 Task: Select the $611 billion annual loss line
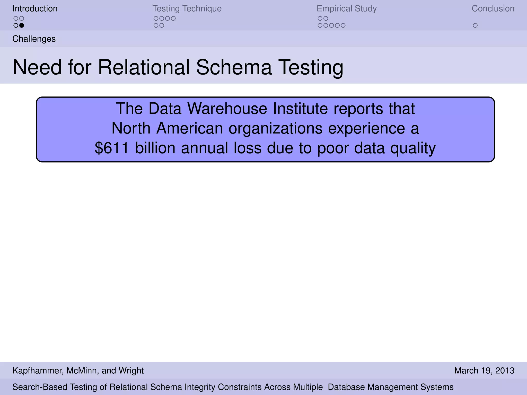pos(265,148)
